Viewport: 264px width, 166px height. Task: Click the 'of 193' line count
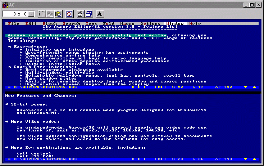tap(224, 159)
